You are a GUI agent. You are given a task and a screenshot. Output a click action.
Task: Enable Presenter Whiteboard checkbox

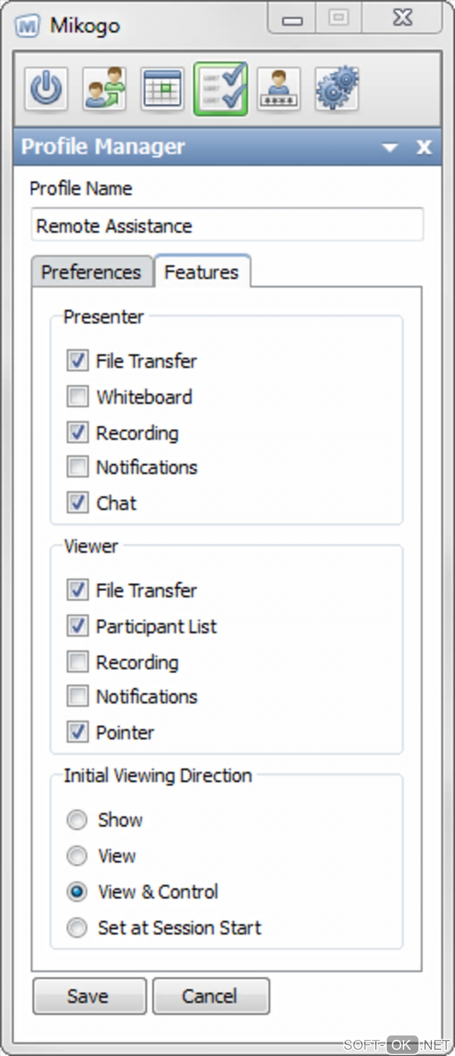point(78,396)
